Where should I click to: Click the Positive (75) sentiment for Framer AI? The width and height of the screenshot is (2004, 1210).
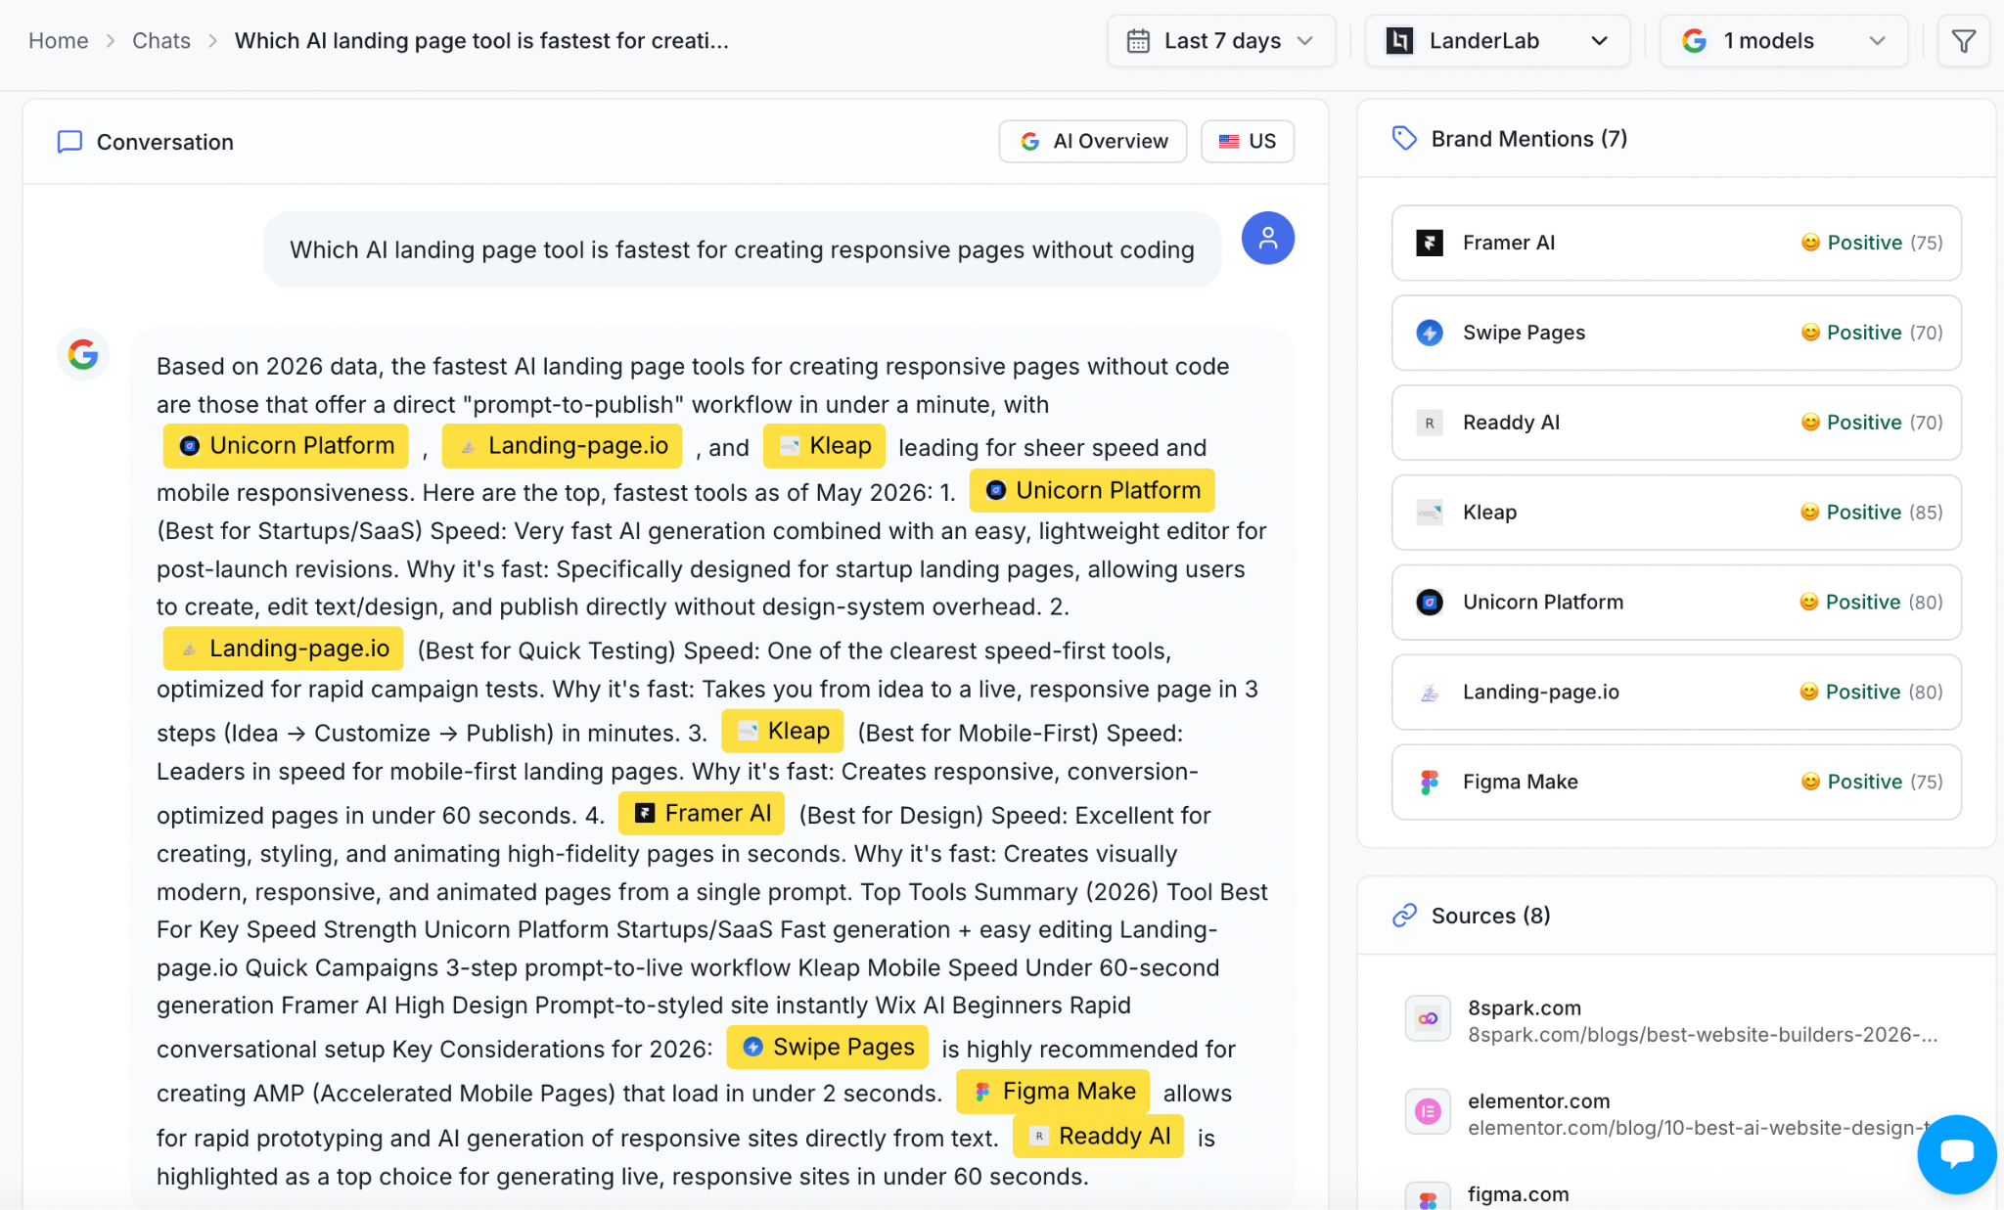[x=1872, y=243]
